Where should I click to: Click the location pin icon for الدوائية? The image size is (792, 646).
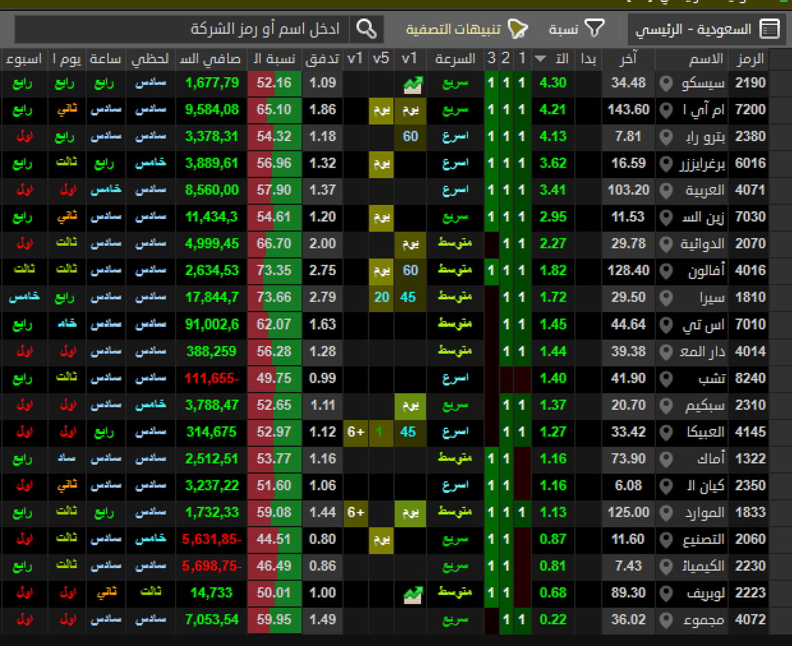click(x=666, y=244)
